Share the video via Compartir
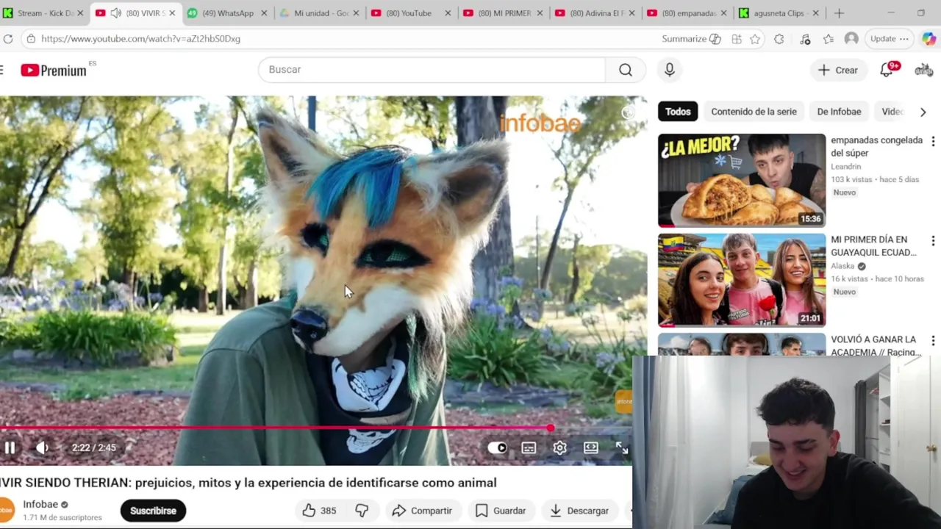The width and height of the screenshot is (941, 529). point(422,511)
